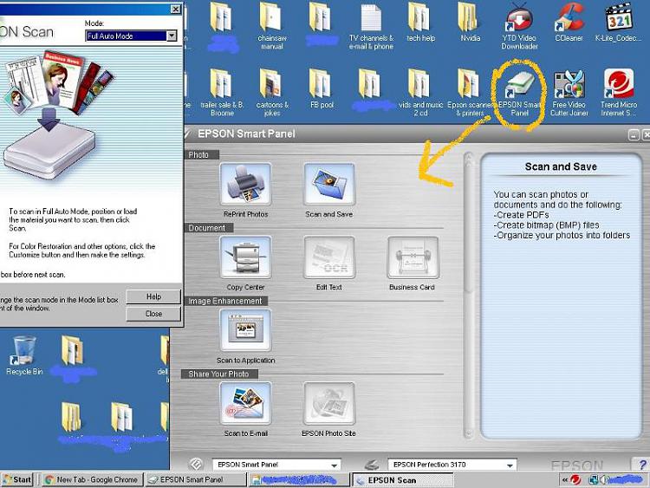Image resolution: width=650 pixels, height=488 pixels.
Task: Switch to EPSON Smart Panel taskbar button
Action: [195, 479]
